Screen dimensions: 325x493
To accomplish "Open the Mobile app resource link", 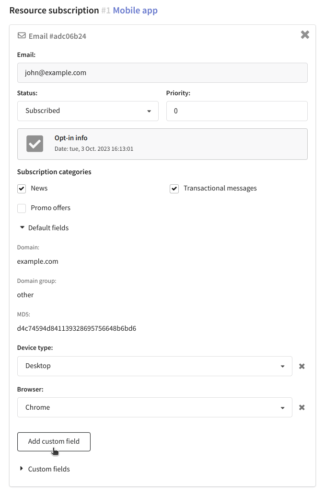I will (x=135, y=11).
